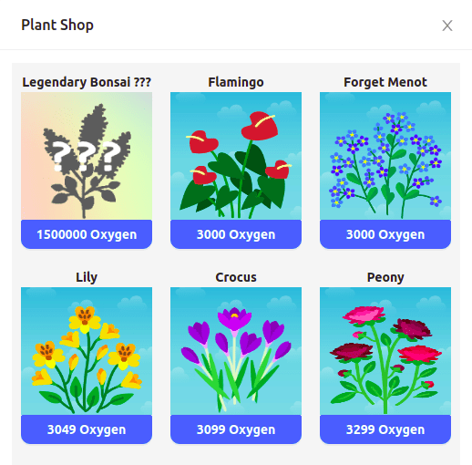This screenshot has width=472, height=465.
Task: Purchase Lily with 3049 Oxygen button
Action: click(87, 429)
